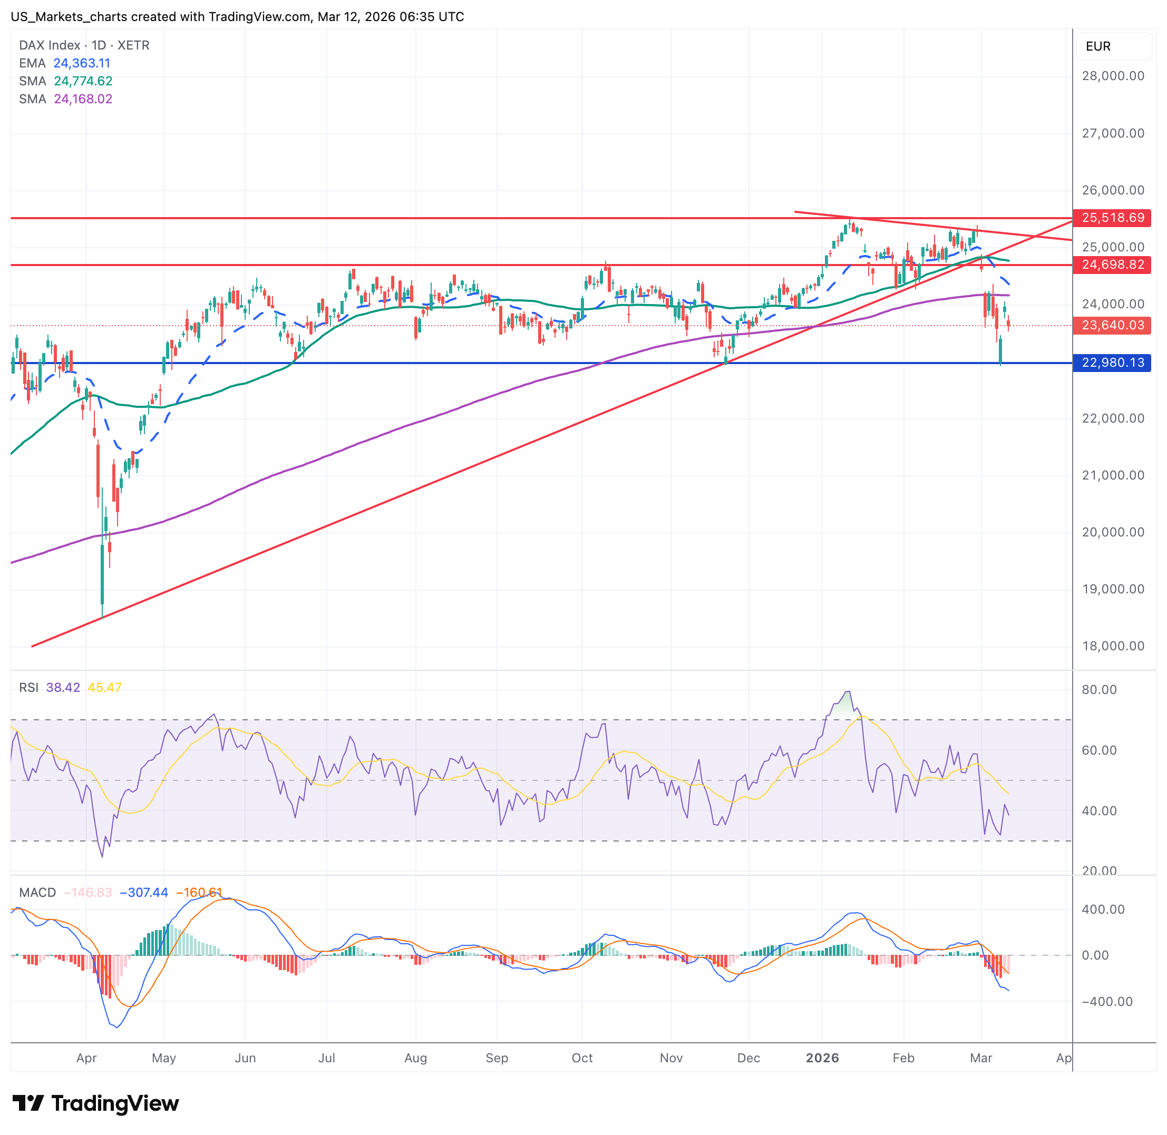1167x1135 pixels.
Task: Click the blue 22,980.13 price tag
Action: [x=1112, y=363]
